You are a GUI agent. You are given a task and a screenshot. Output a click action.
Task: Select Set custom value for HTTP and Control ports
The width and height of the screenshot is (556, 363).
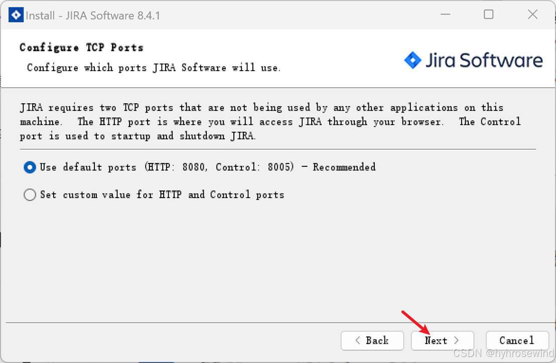click(30, 195)
